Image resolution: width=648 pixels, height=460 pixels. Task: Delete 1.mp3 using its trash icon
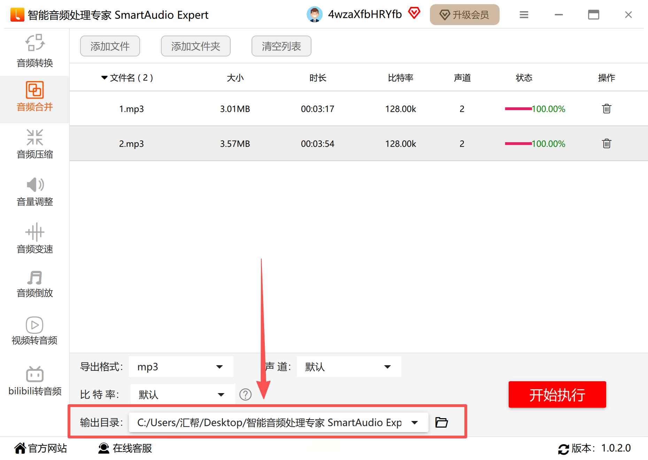[607, 109]
